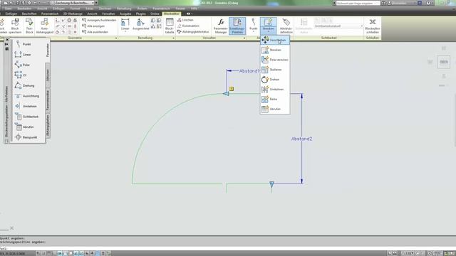Switch to Ausgabe ribbon tab

[125, 14]
